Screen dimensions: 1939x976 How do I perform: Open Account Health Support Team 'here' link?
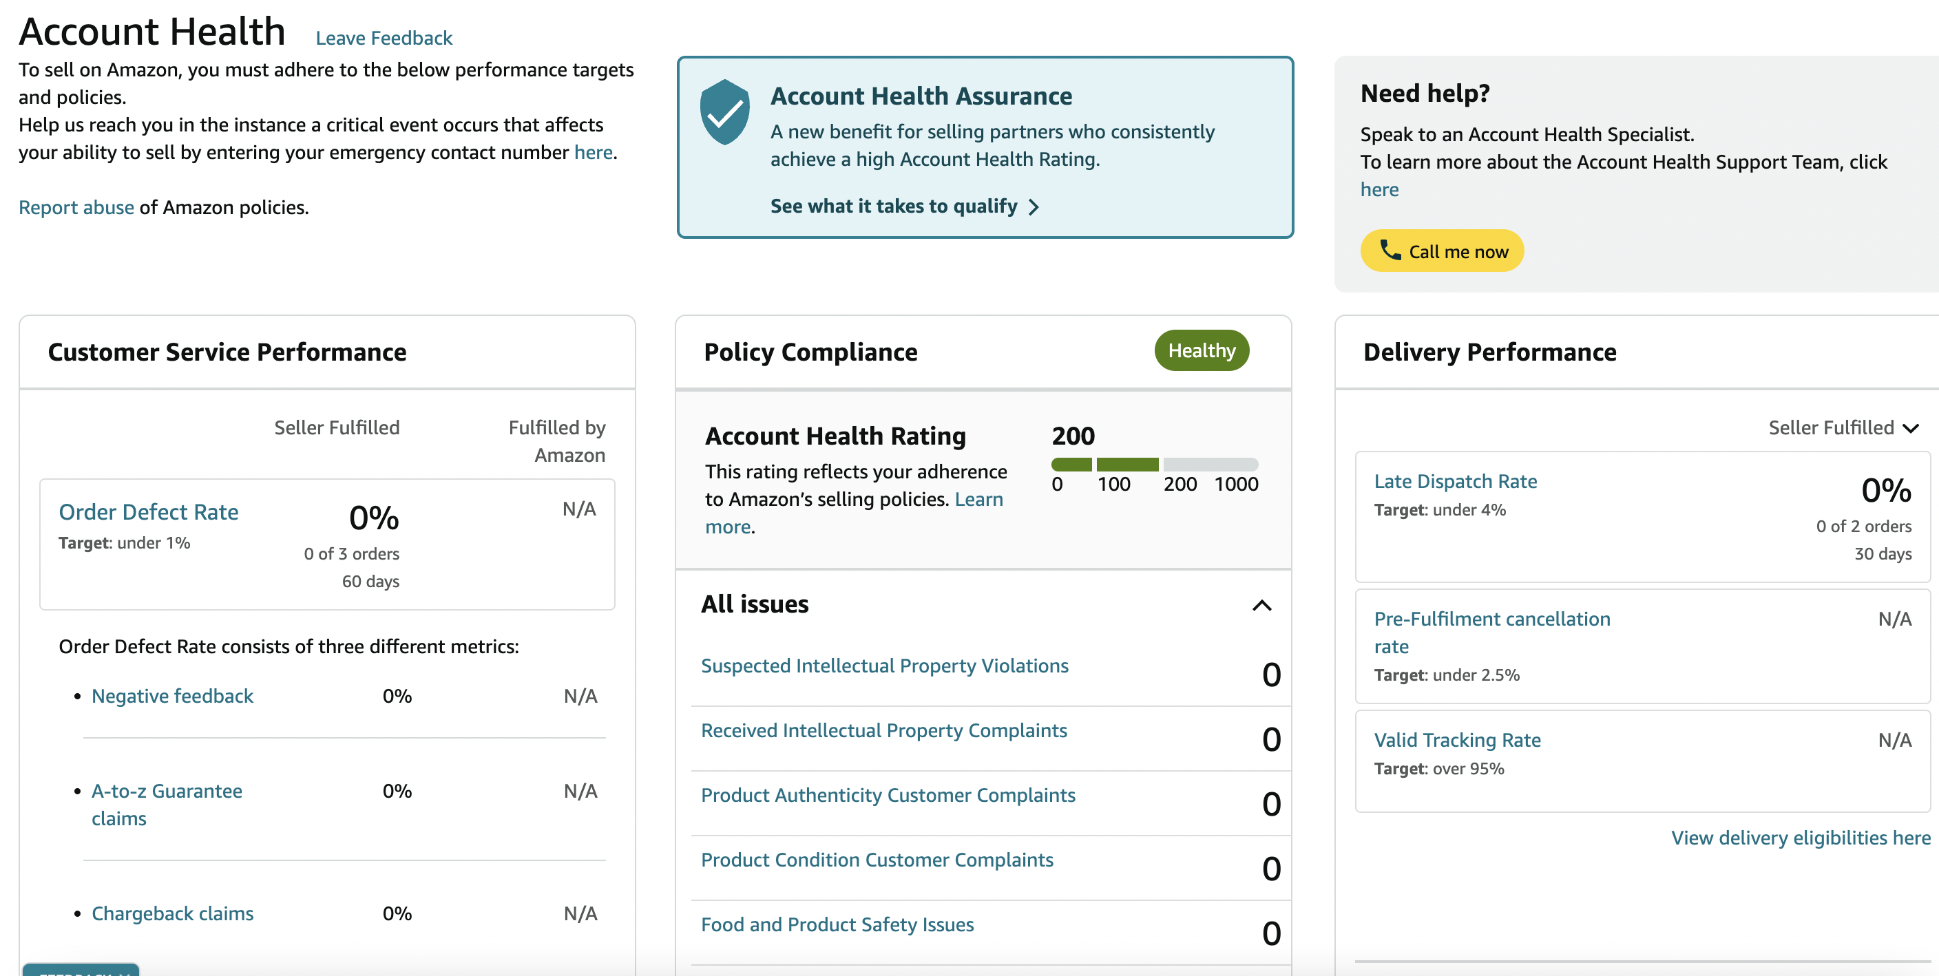[1379, 190]
